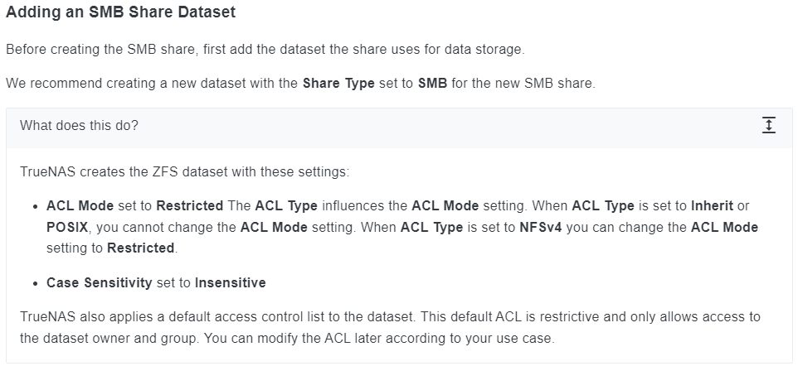Click 'Restricted' ending the first bullet
This screenshot has width=798, height=366.
[140, 248]
